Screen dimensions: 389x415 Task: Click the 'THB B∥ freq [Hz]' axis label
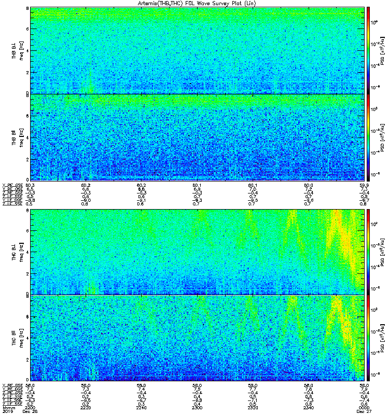point(18,137)
